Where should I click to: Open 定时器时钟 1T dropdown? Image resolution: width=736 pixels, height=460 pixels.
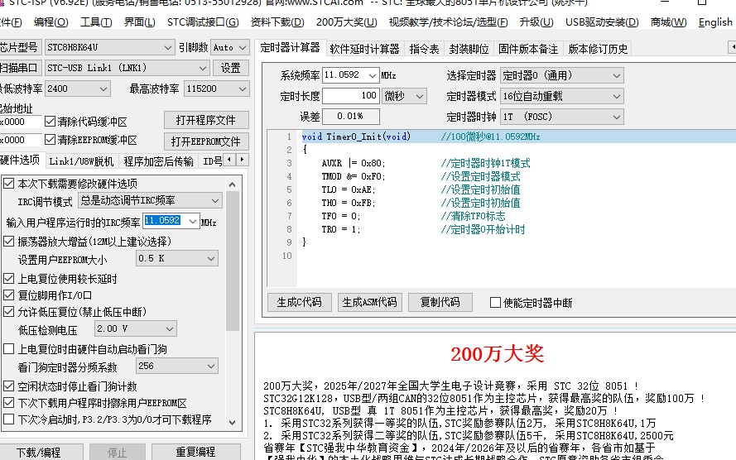point(562,117)
